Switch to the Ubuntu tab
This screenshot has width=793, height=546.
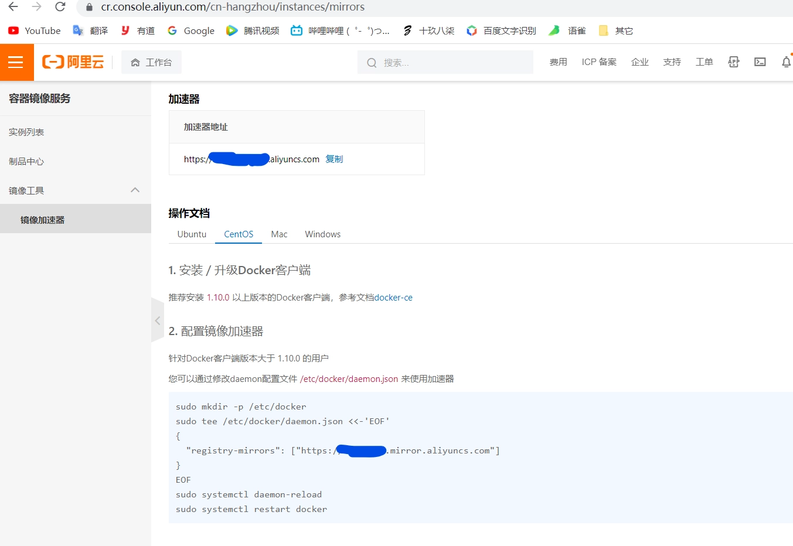coord(191,234)
